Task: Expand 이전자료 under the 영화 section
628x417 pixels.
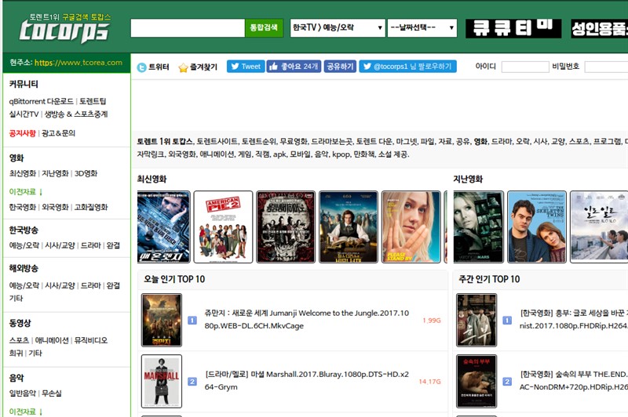Action: (x=26, y=192)
